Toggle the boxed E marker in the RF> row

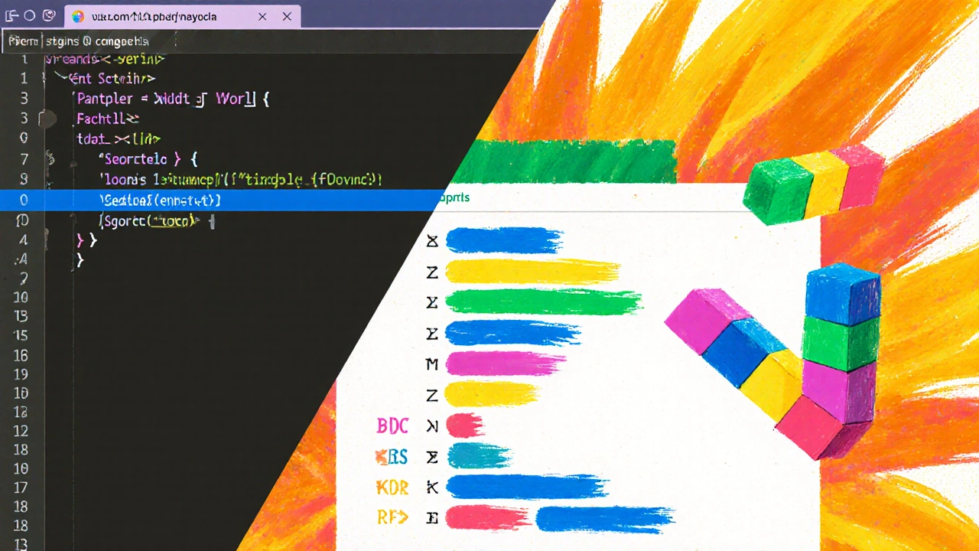pyautogui.click(x=432, y=518)
